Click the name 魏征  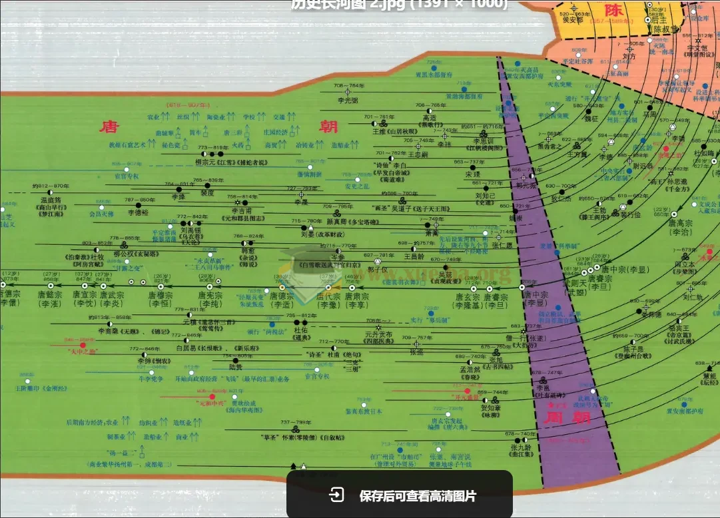(x=591, y=119)
